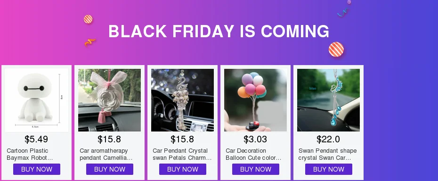Viewport: 438px width, 181px height.
Task: Open Car aromatherapy pendant Camellia title link
Action: coord(106,154)
